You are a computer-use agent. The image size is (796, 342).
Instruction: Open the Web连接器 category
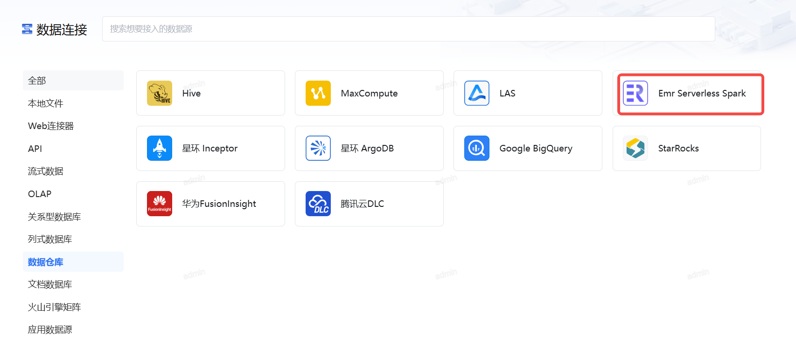tap(51, 126)
